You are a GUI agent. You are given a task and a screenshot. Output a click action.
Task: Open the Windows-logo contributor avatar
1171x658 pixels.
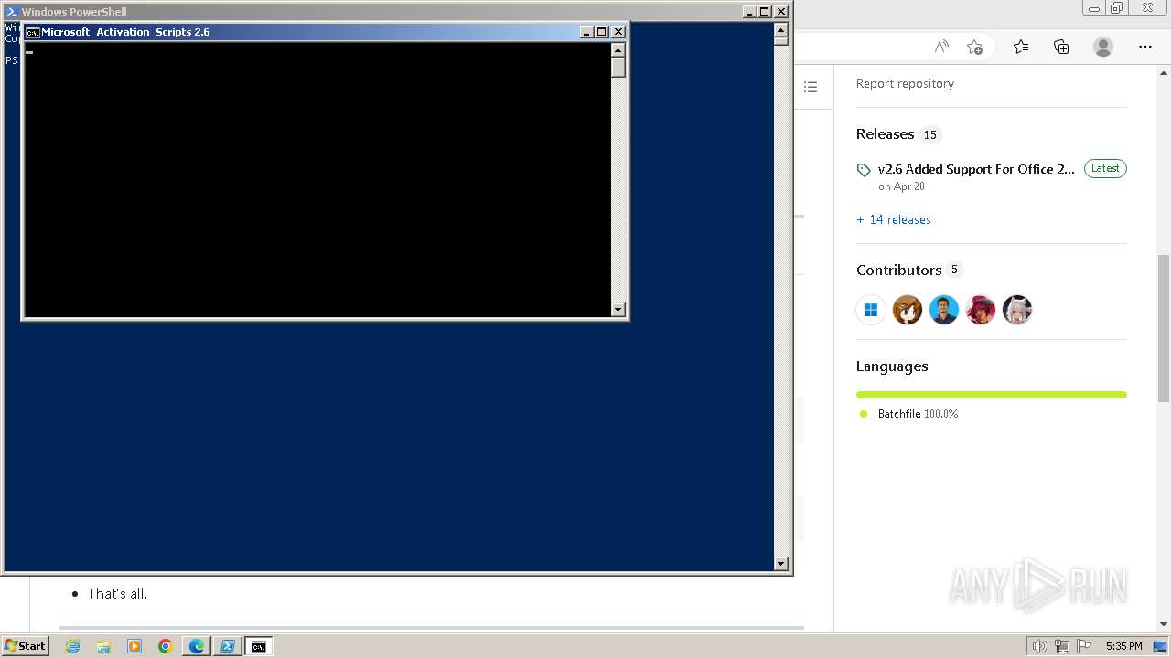pos(871,310)
